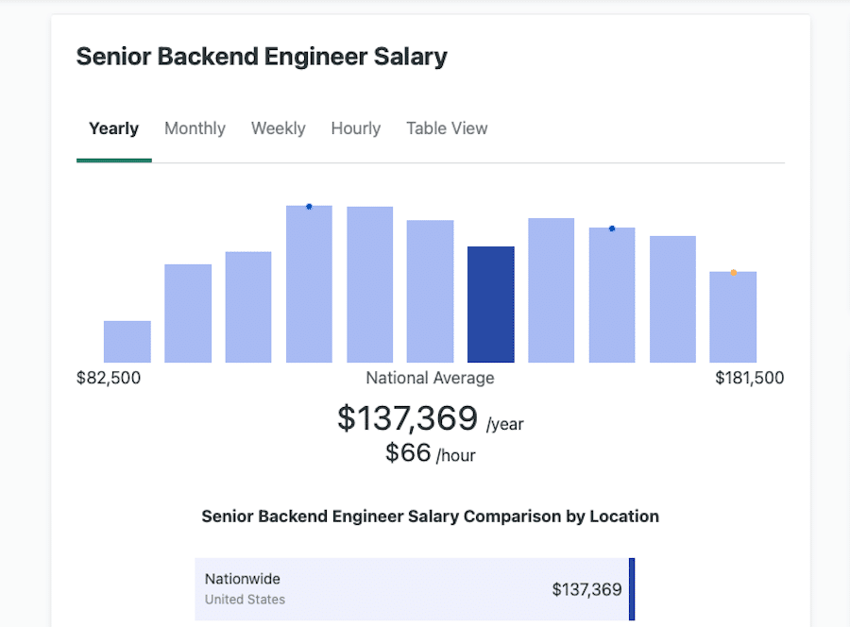Screen dimensions: 850x627
Task: Click the second-tallest bar, next to the tallest
Action: [369, 284]
